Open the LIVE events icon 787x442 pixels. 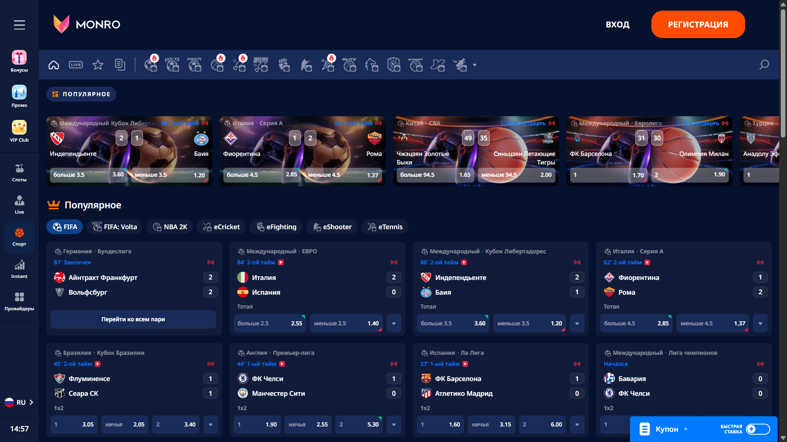76,65
